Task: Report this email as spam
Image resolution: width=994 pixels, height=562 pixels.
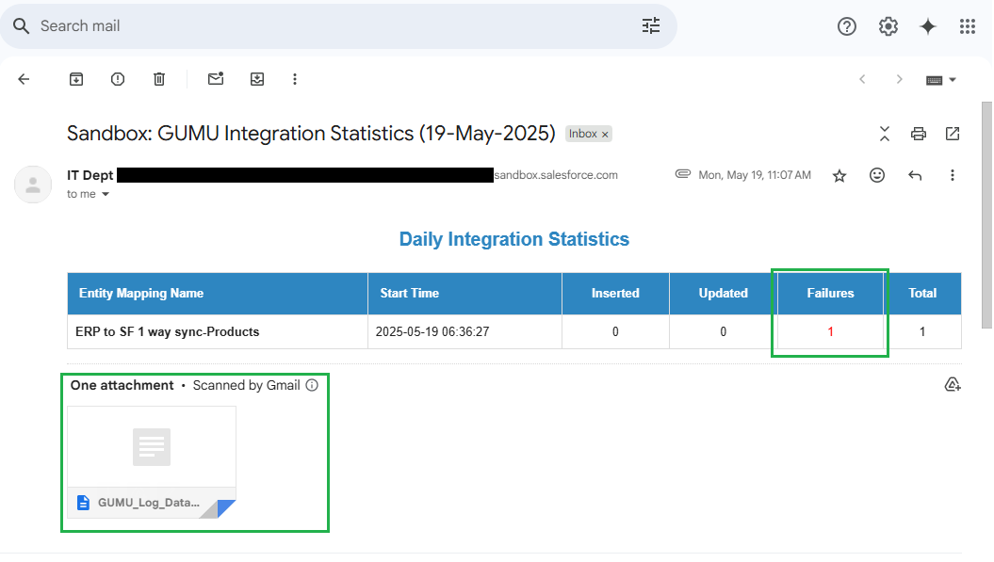Action: tap(118, 79)
